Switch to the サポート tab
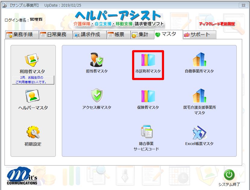 [x=199, y=35]
